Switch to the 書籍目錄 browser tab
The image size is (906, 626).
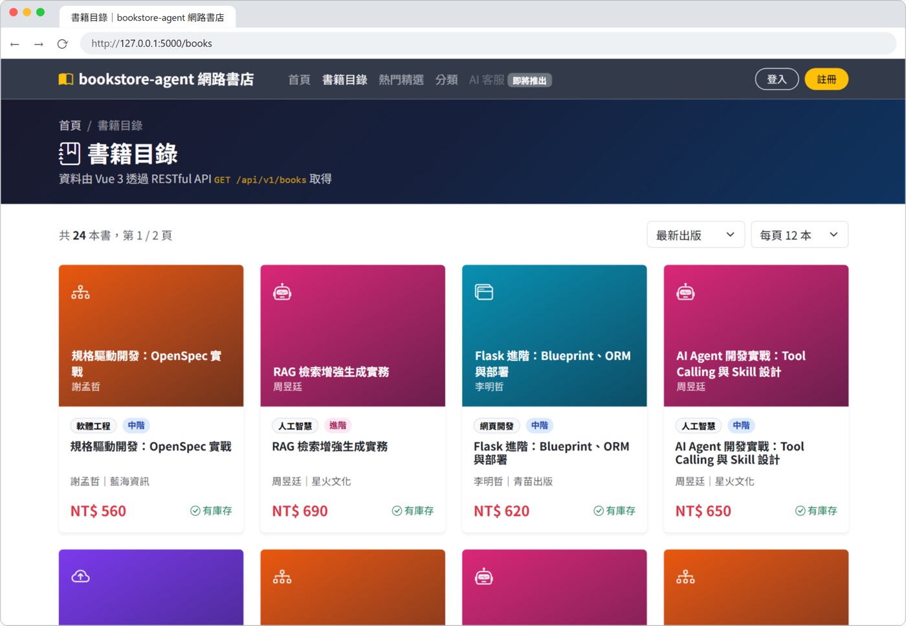click(x=148, y=17)
